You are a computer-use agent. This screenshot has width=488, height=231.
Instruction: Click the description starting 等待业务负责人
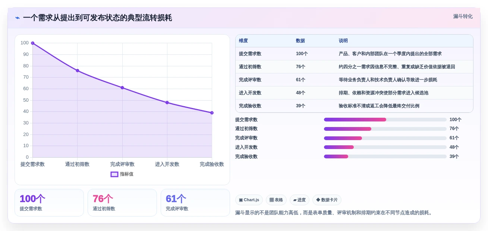pyautogui.click(x=388, y=80)
